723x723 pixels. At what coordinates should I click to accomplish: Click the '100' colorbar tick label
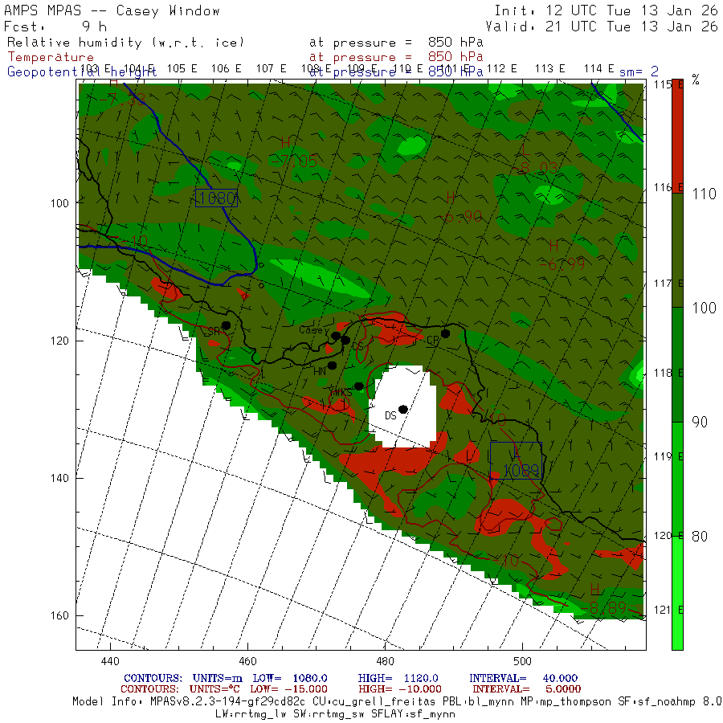(704, 308)
